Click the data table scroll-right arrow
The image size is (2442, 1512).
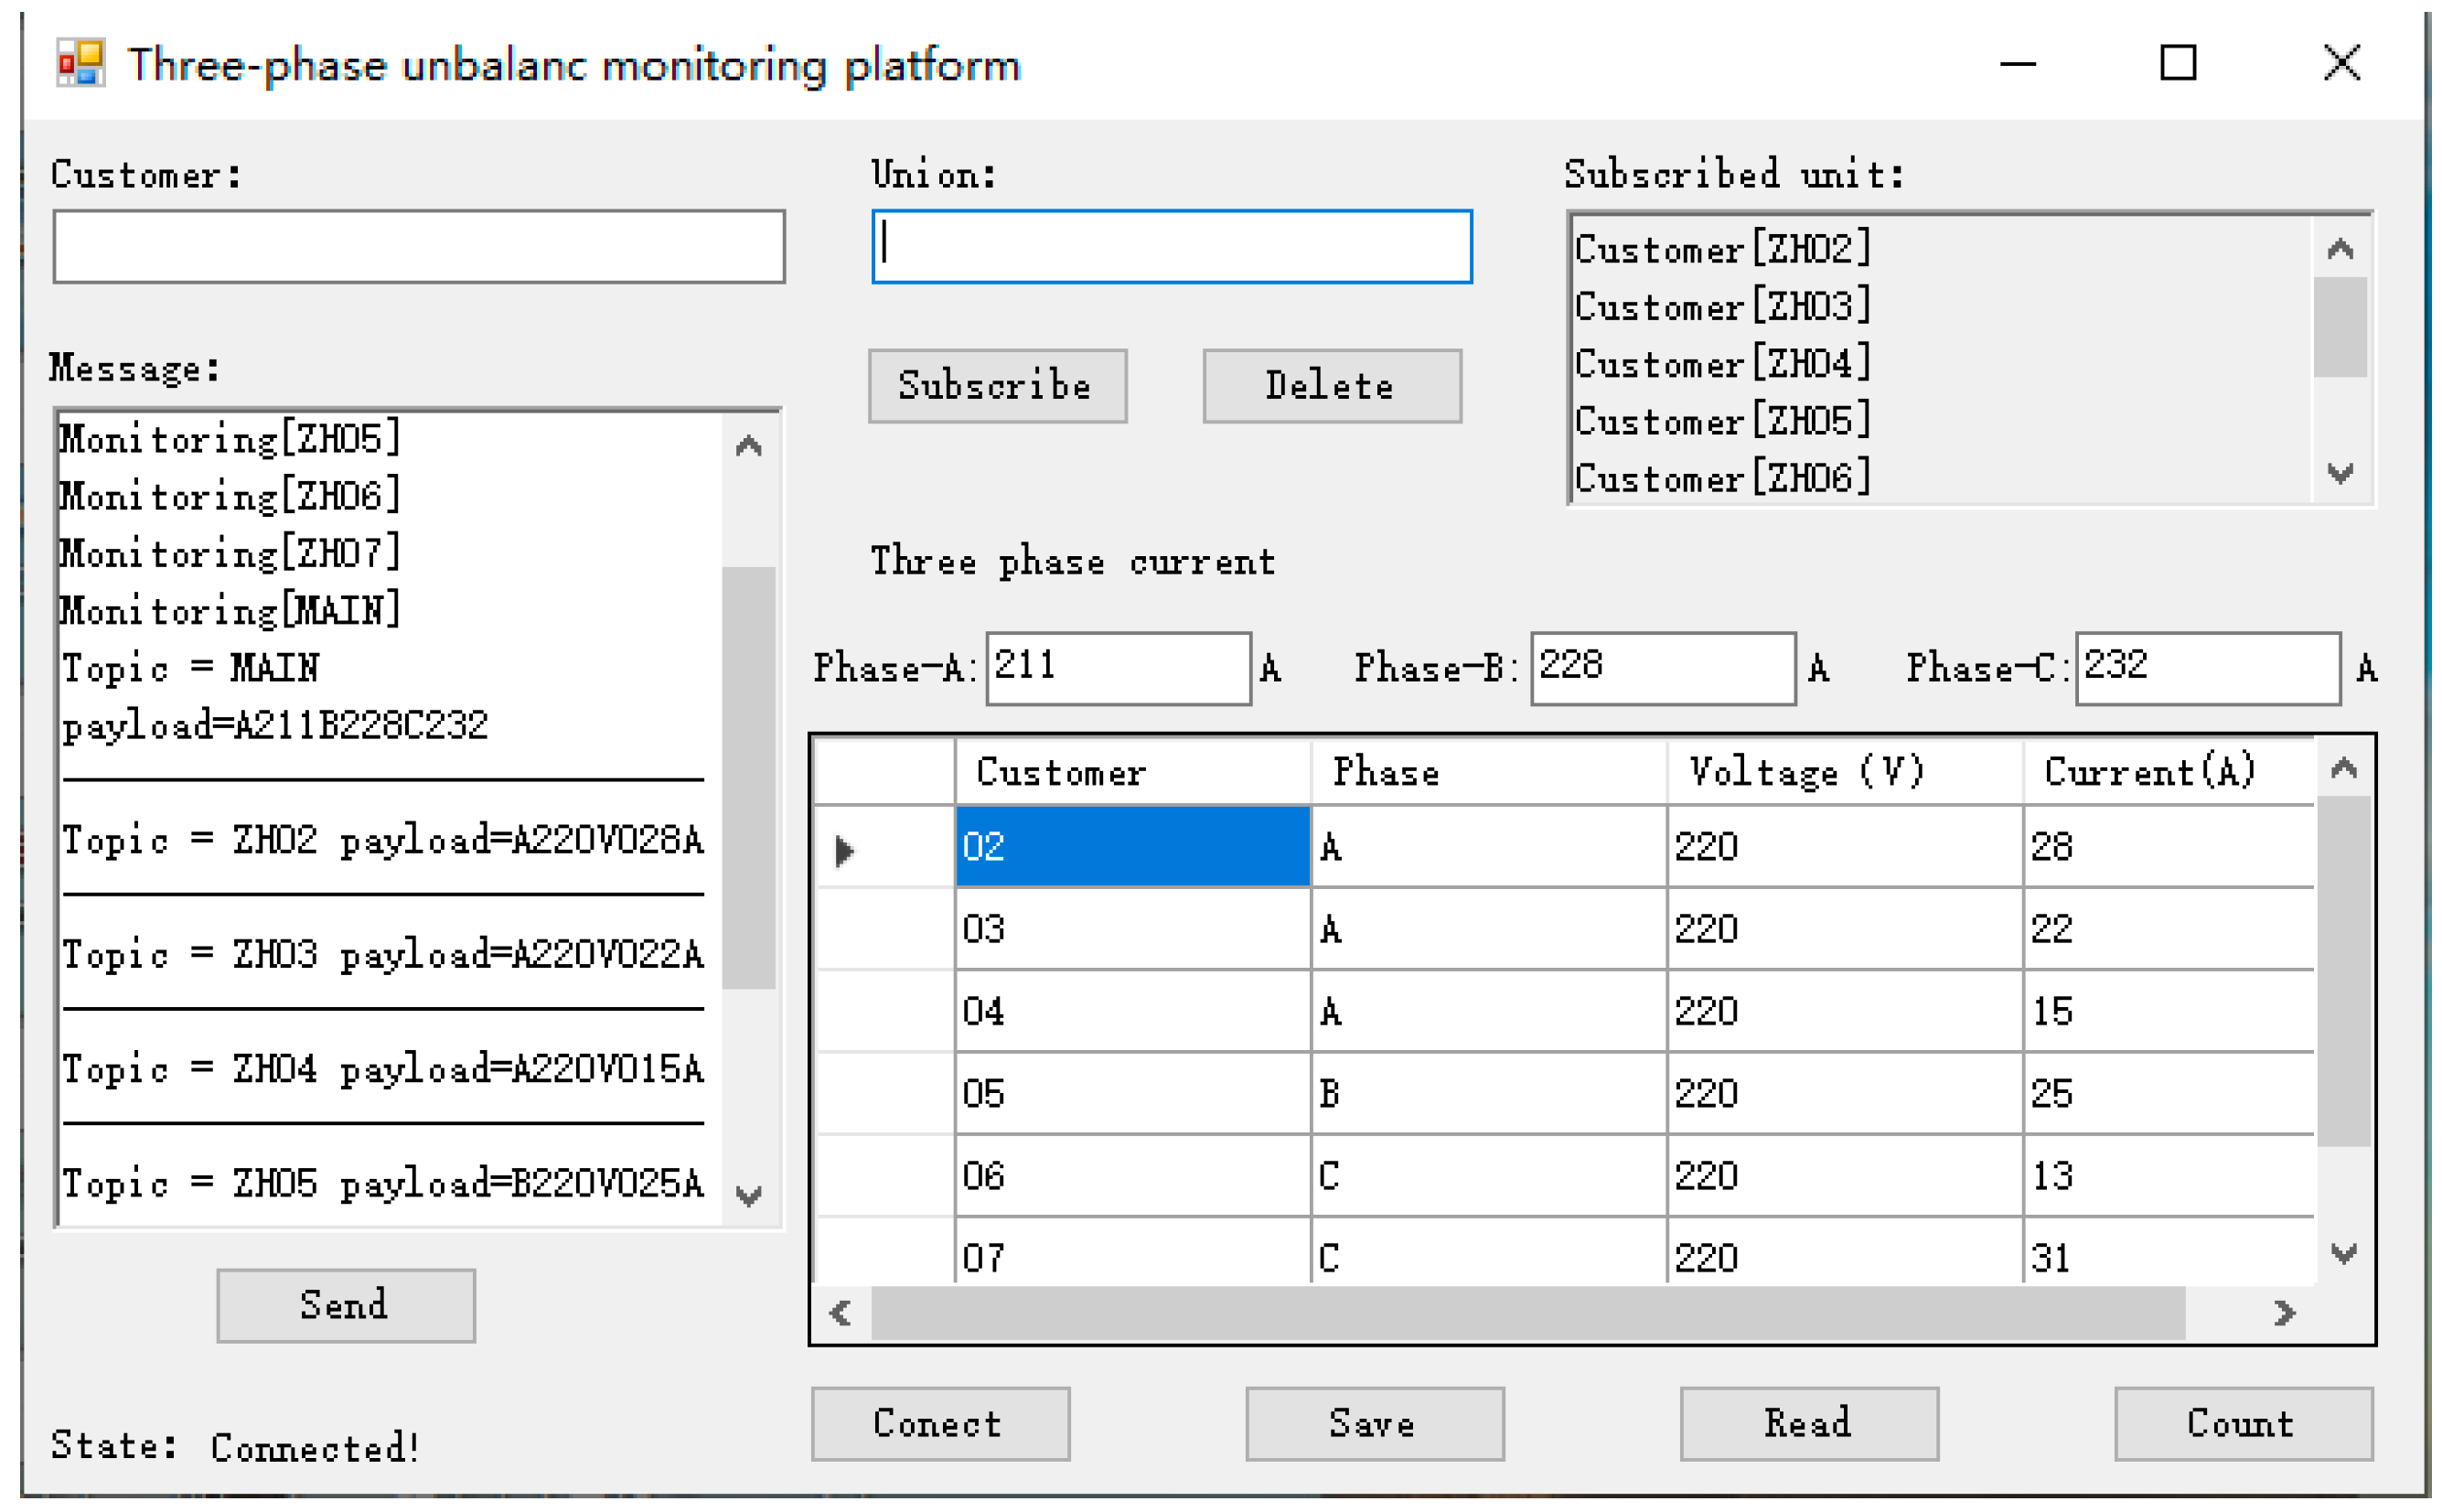pos(2283,1311)
